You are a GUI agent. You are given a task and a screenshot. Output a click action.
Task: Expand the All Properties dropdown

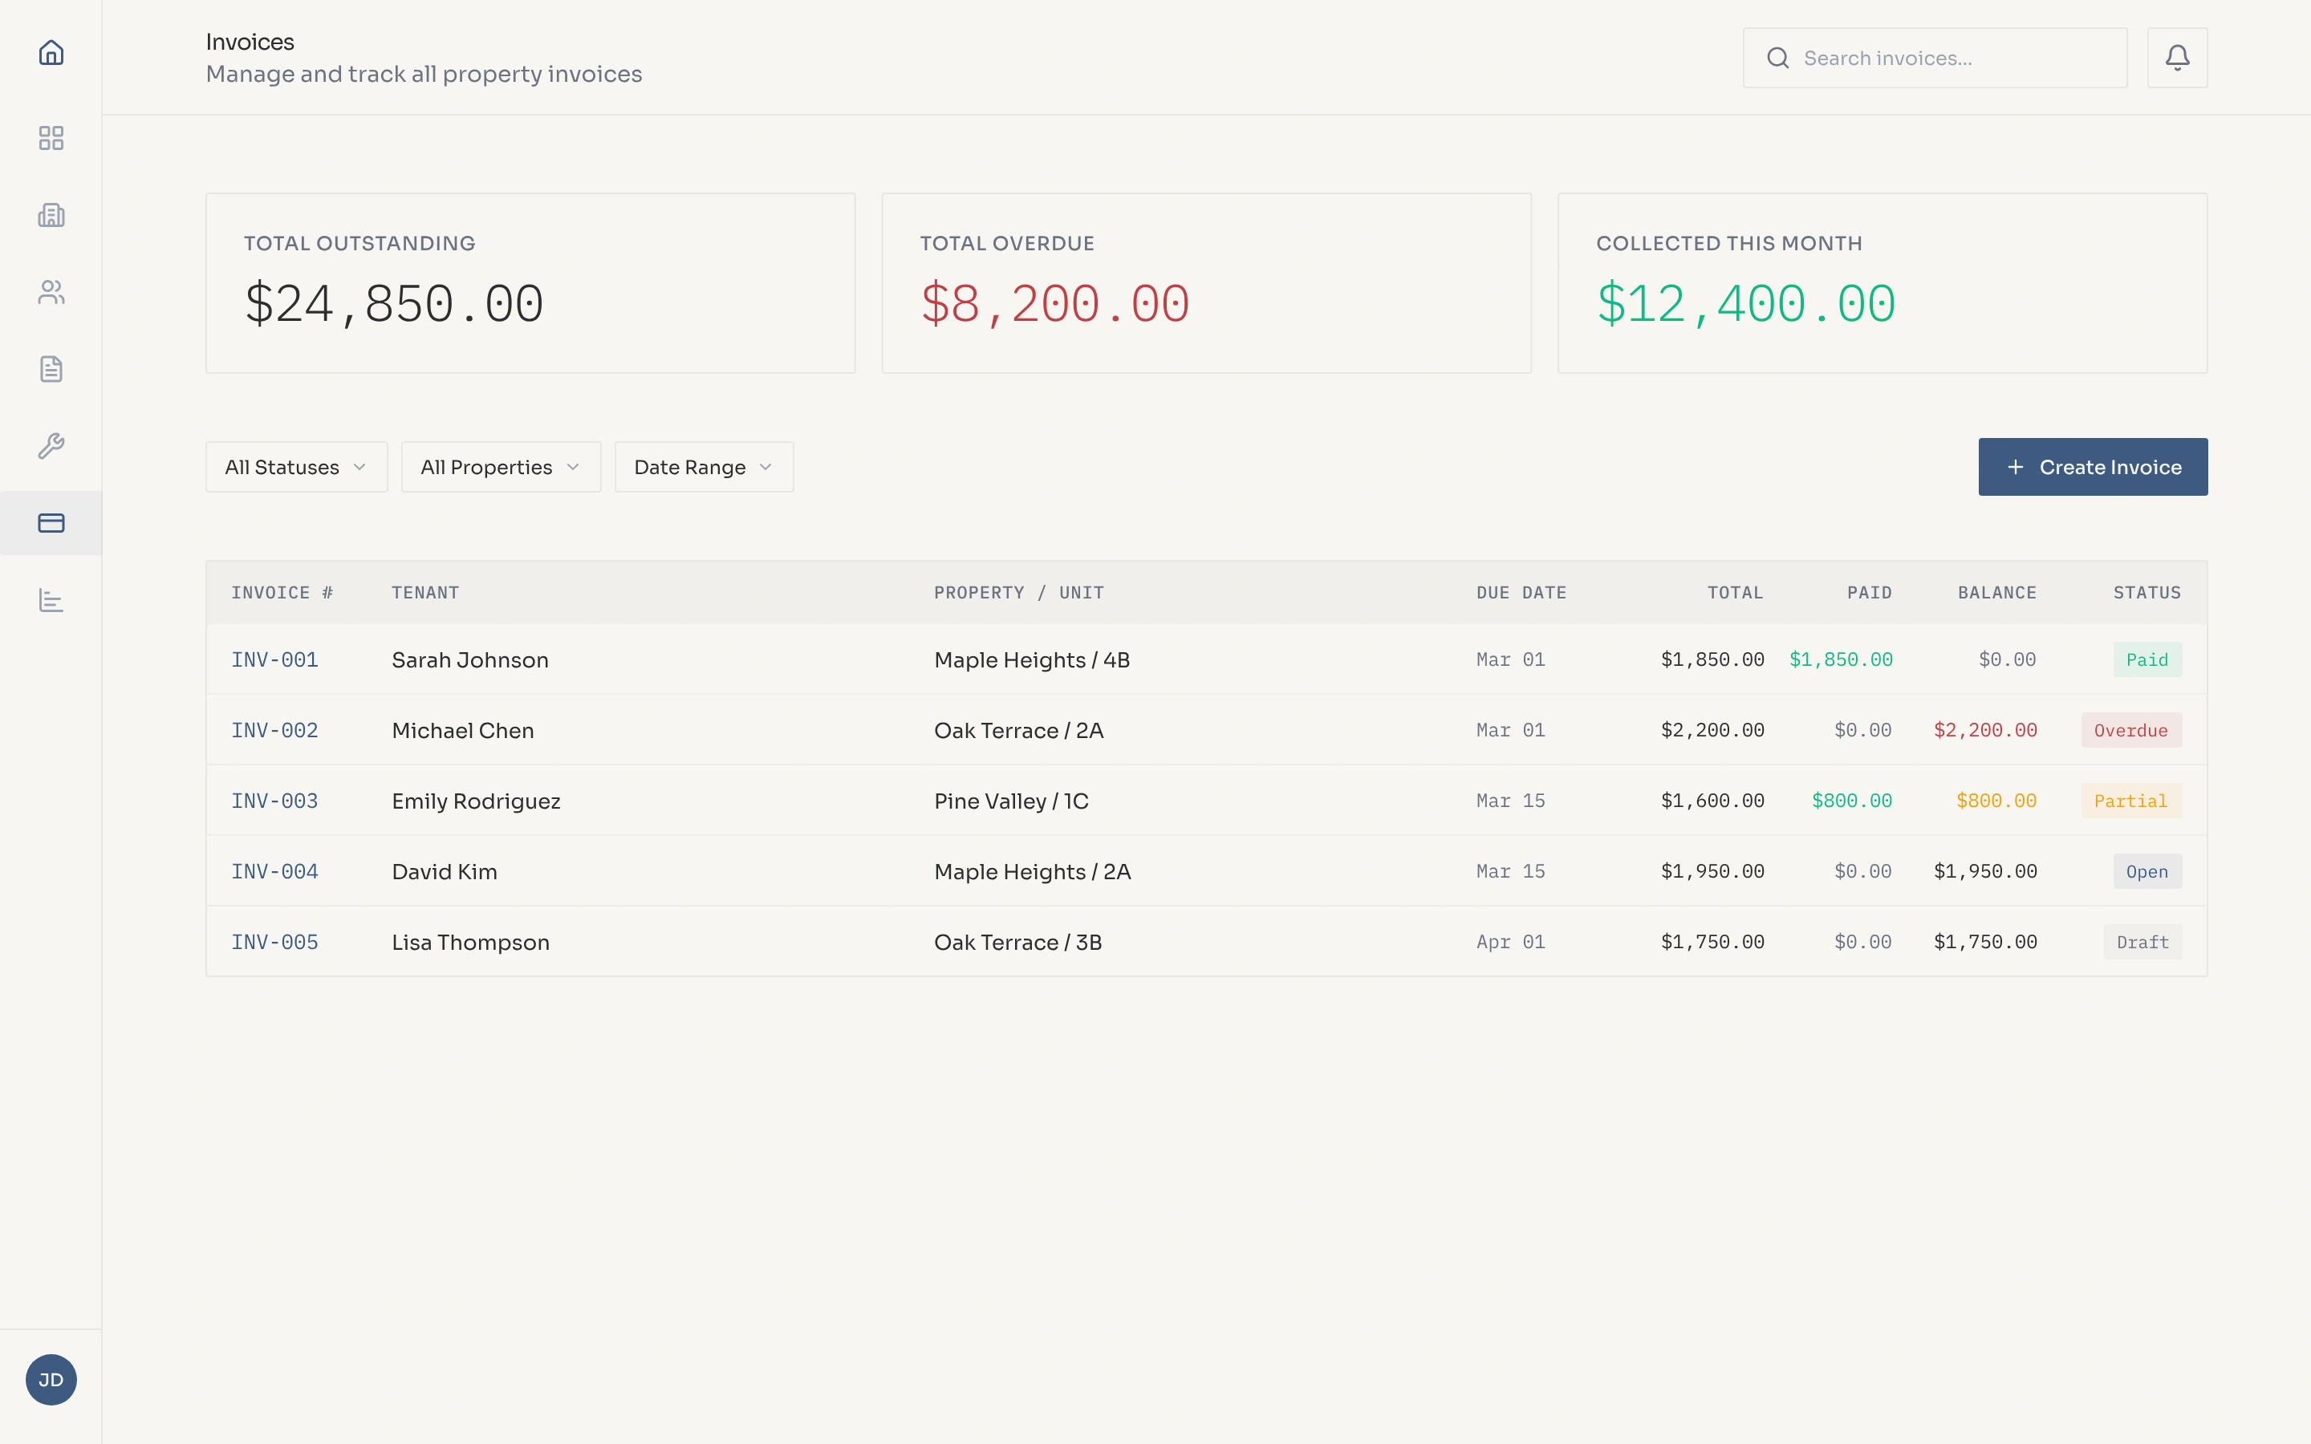click(501, 467)
